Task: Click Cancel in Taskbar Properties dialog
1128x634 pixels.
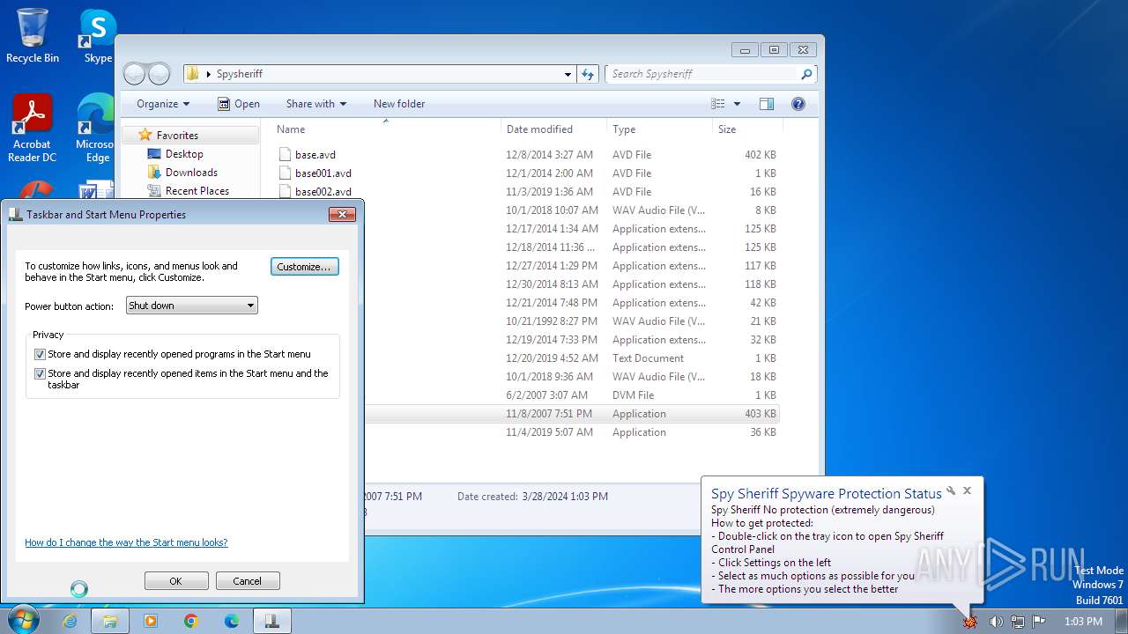Action: (x=248, y=581)
